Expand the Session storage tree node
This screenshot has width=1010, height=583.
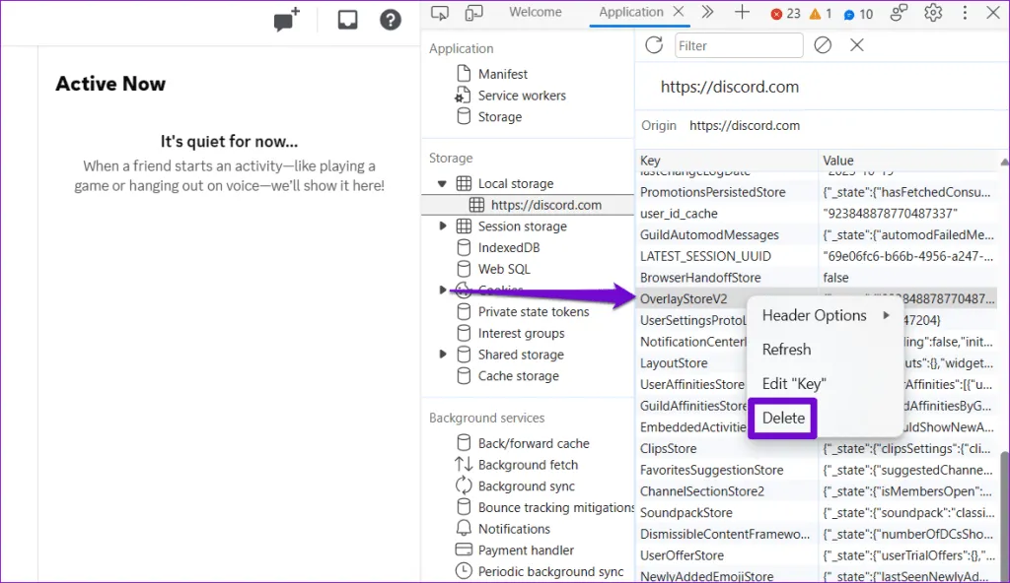point(443,227)
